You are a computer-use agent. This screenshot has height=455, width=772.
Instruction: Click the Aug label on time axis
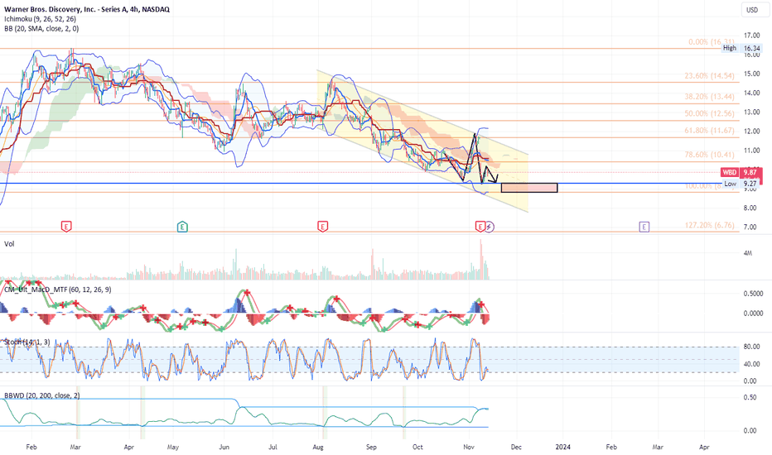pos(318,447)
